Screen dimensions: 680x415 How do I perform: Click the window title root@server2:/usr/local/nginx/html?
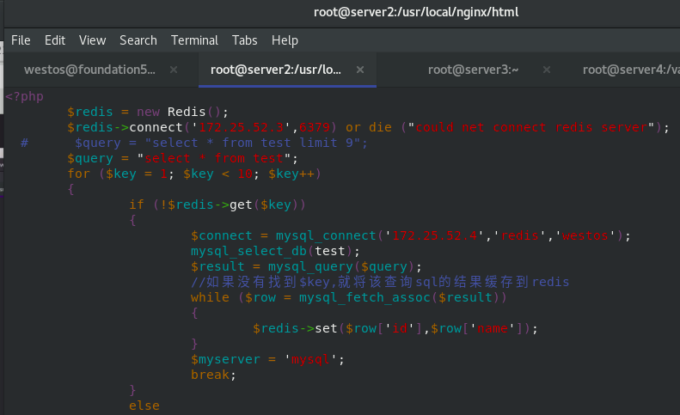(416, 12)
